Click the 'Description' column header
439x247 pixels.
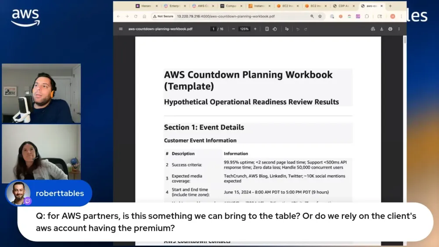pyautogui.click(x=183, y=154)
